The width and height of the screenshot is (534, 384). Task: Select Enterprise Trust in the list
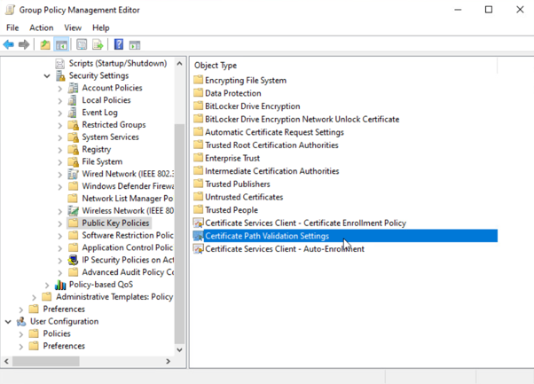pos(232,158)
